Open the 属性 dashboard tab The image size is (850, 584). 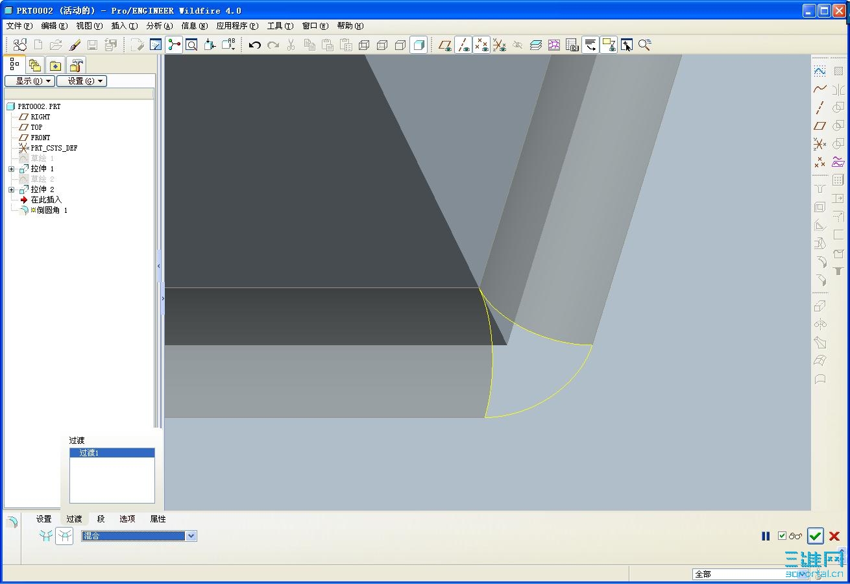pyautogui.click(x=158, y=519)
